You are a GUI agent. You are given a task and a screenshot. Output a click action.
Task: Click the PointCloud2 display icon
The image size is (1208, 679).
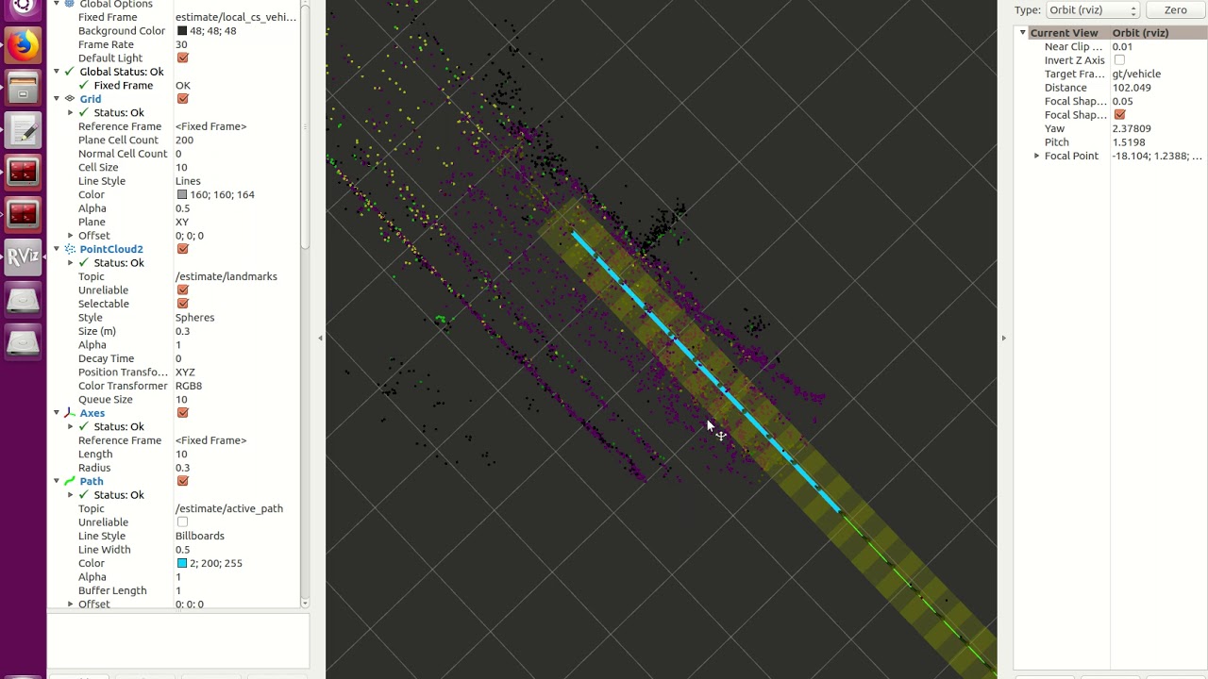coord(70,249)
